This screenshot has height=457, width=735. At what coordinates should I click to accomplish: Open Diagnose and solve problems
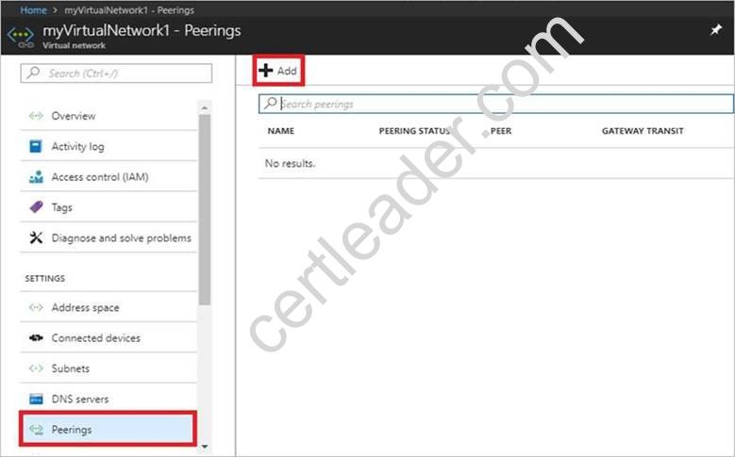(x=109, y=237)
